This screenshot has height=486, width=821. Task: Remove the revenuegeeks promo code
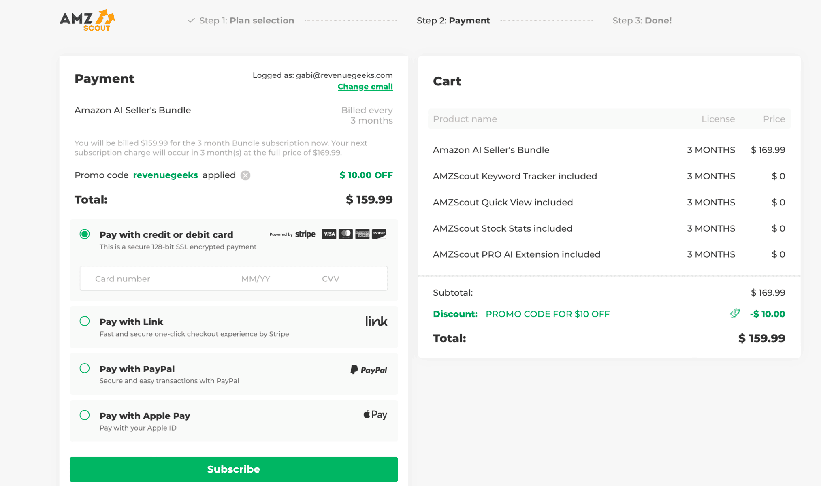[245, 175]
